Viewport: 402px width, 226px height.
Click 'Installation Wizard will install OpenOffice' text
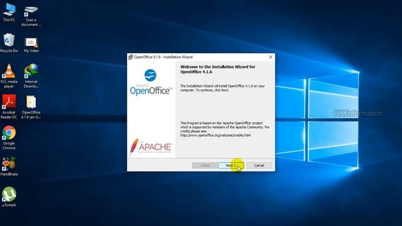pos(222,88)
